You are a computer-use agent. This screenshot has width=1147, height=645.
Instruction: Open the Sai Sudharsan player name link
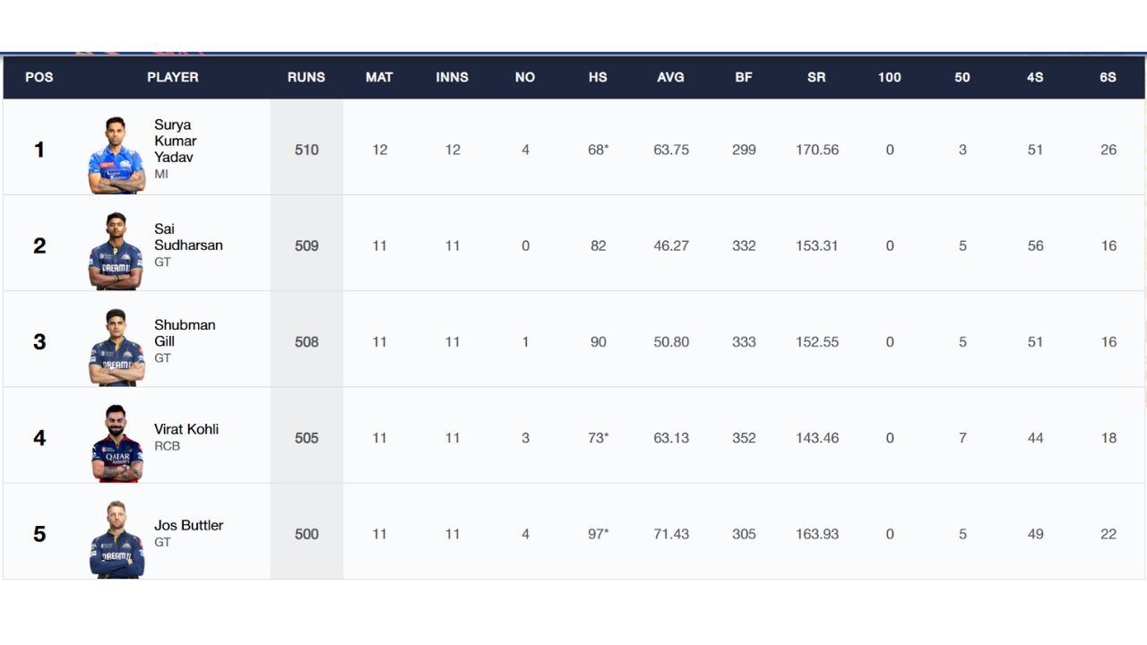pyautogui.click(x=188, y=236)
